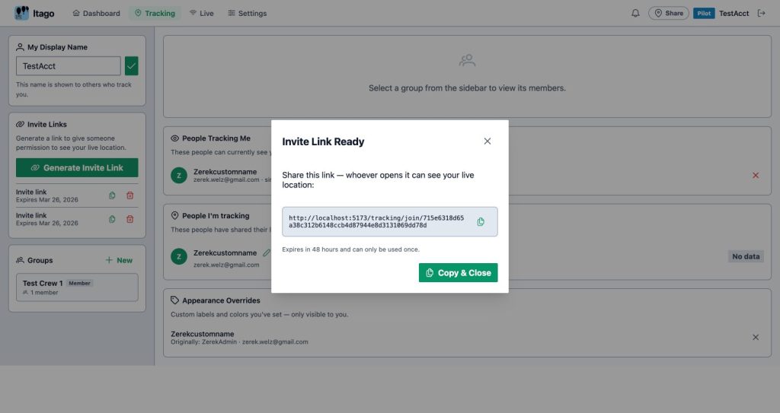Click the Share location button

(668, 13)
